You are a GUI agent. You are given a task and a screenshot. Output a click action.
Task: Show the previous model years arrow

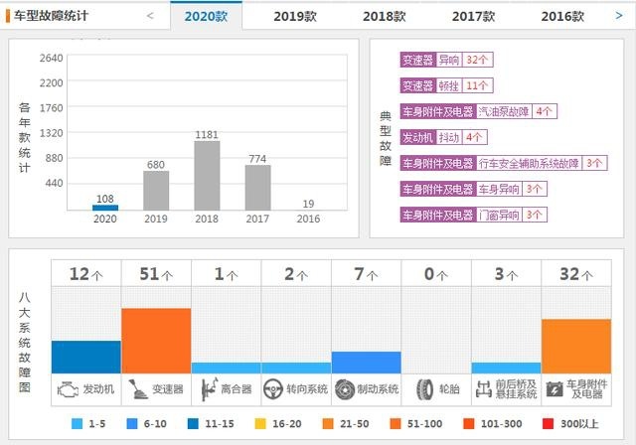click(x=150, y=16)
